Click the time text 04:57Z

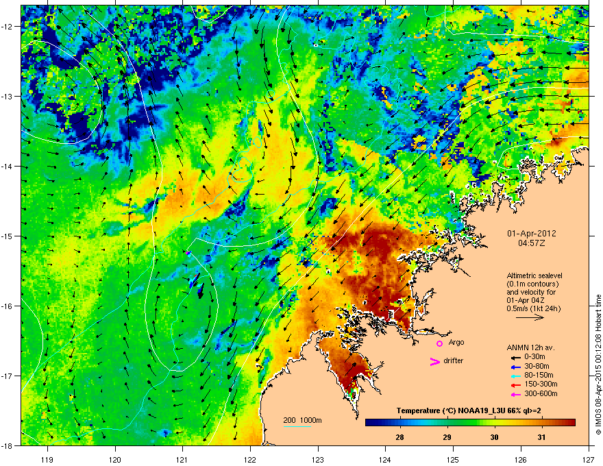tap(532, 243)
